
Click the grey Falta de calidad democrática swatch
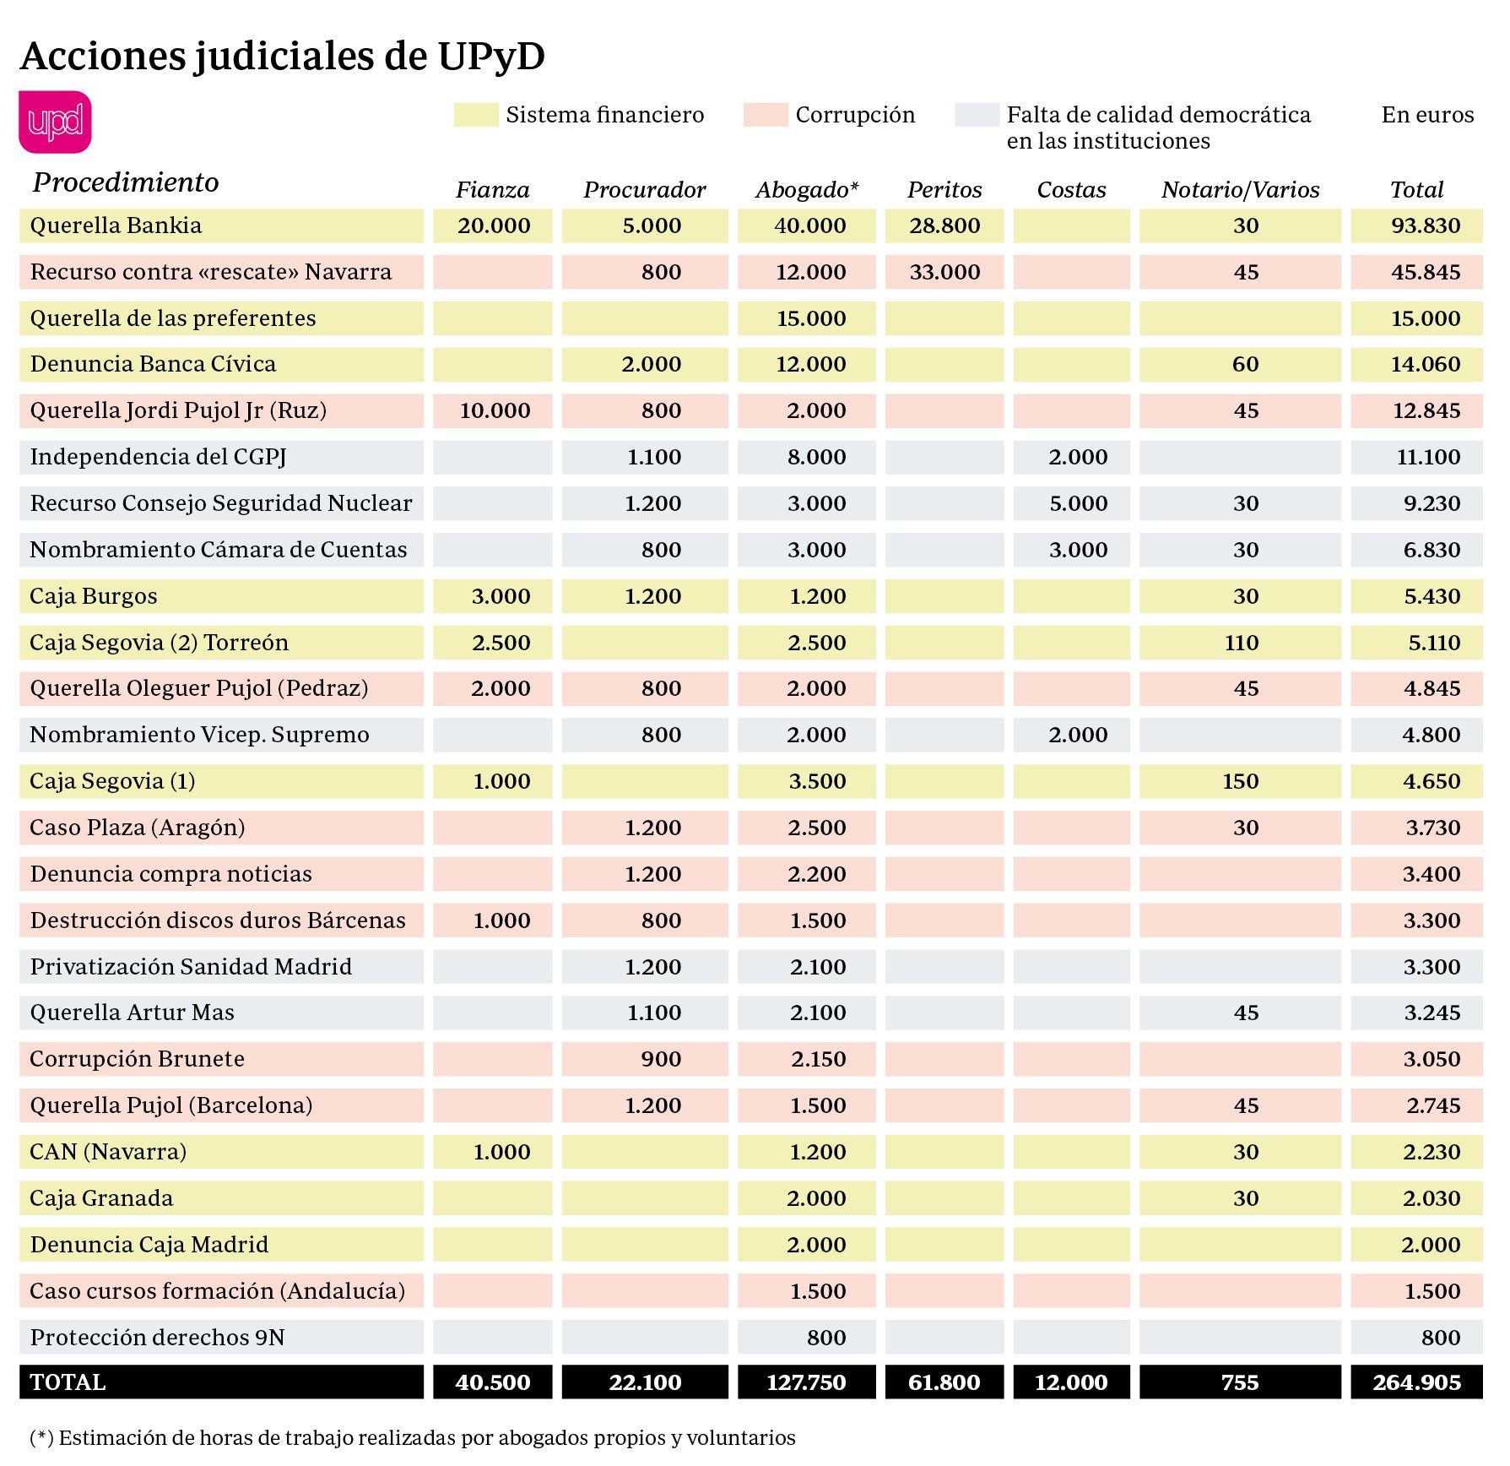[x=977, y=115]
